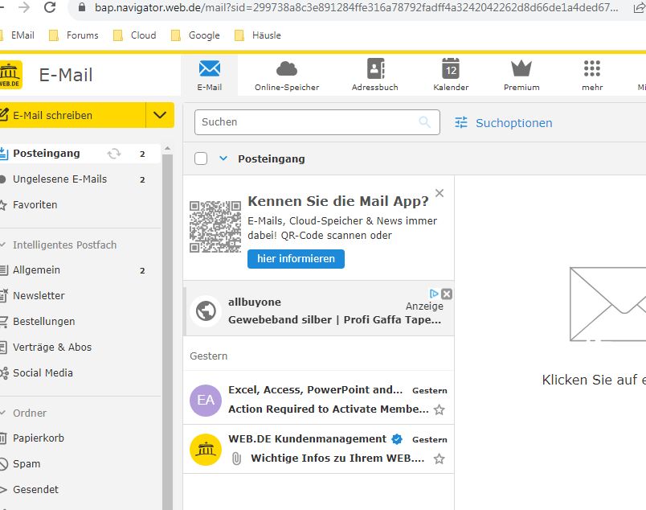The width and height of the screenshot is (646, 510).
Task: Click the attachment paperclip icon
Action: tap(236, 459)
